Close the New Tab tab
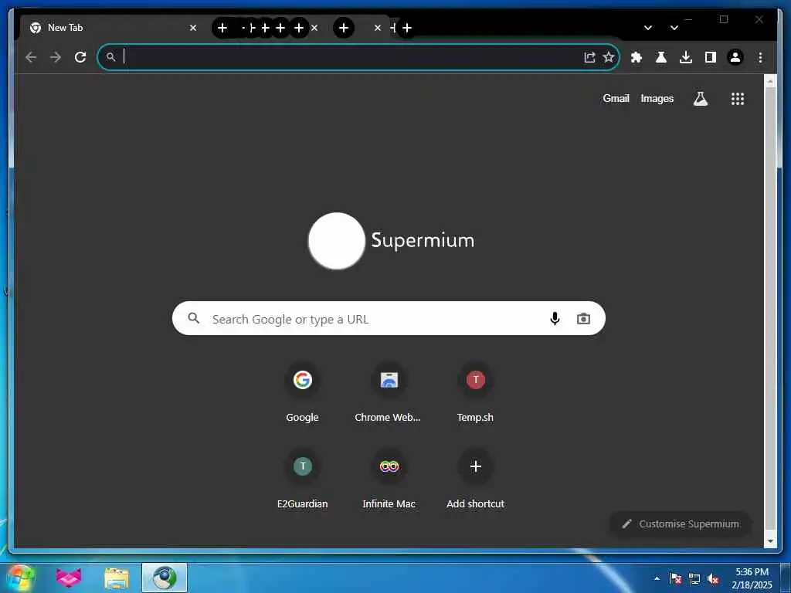791x593 pixels. (192, 28)
